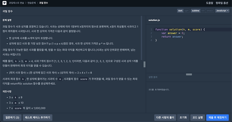Viewport: 232px width, 122px height.
Task: Click the score 의 길이 constraint line
Action: 27,108
